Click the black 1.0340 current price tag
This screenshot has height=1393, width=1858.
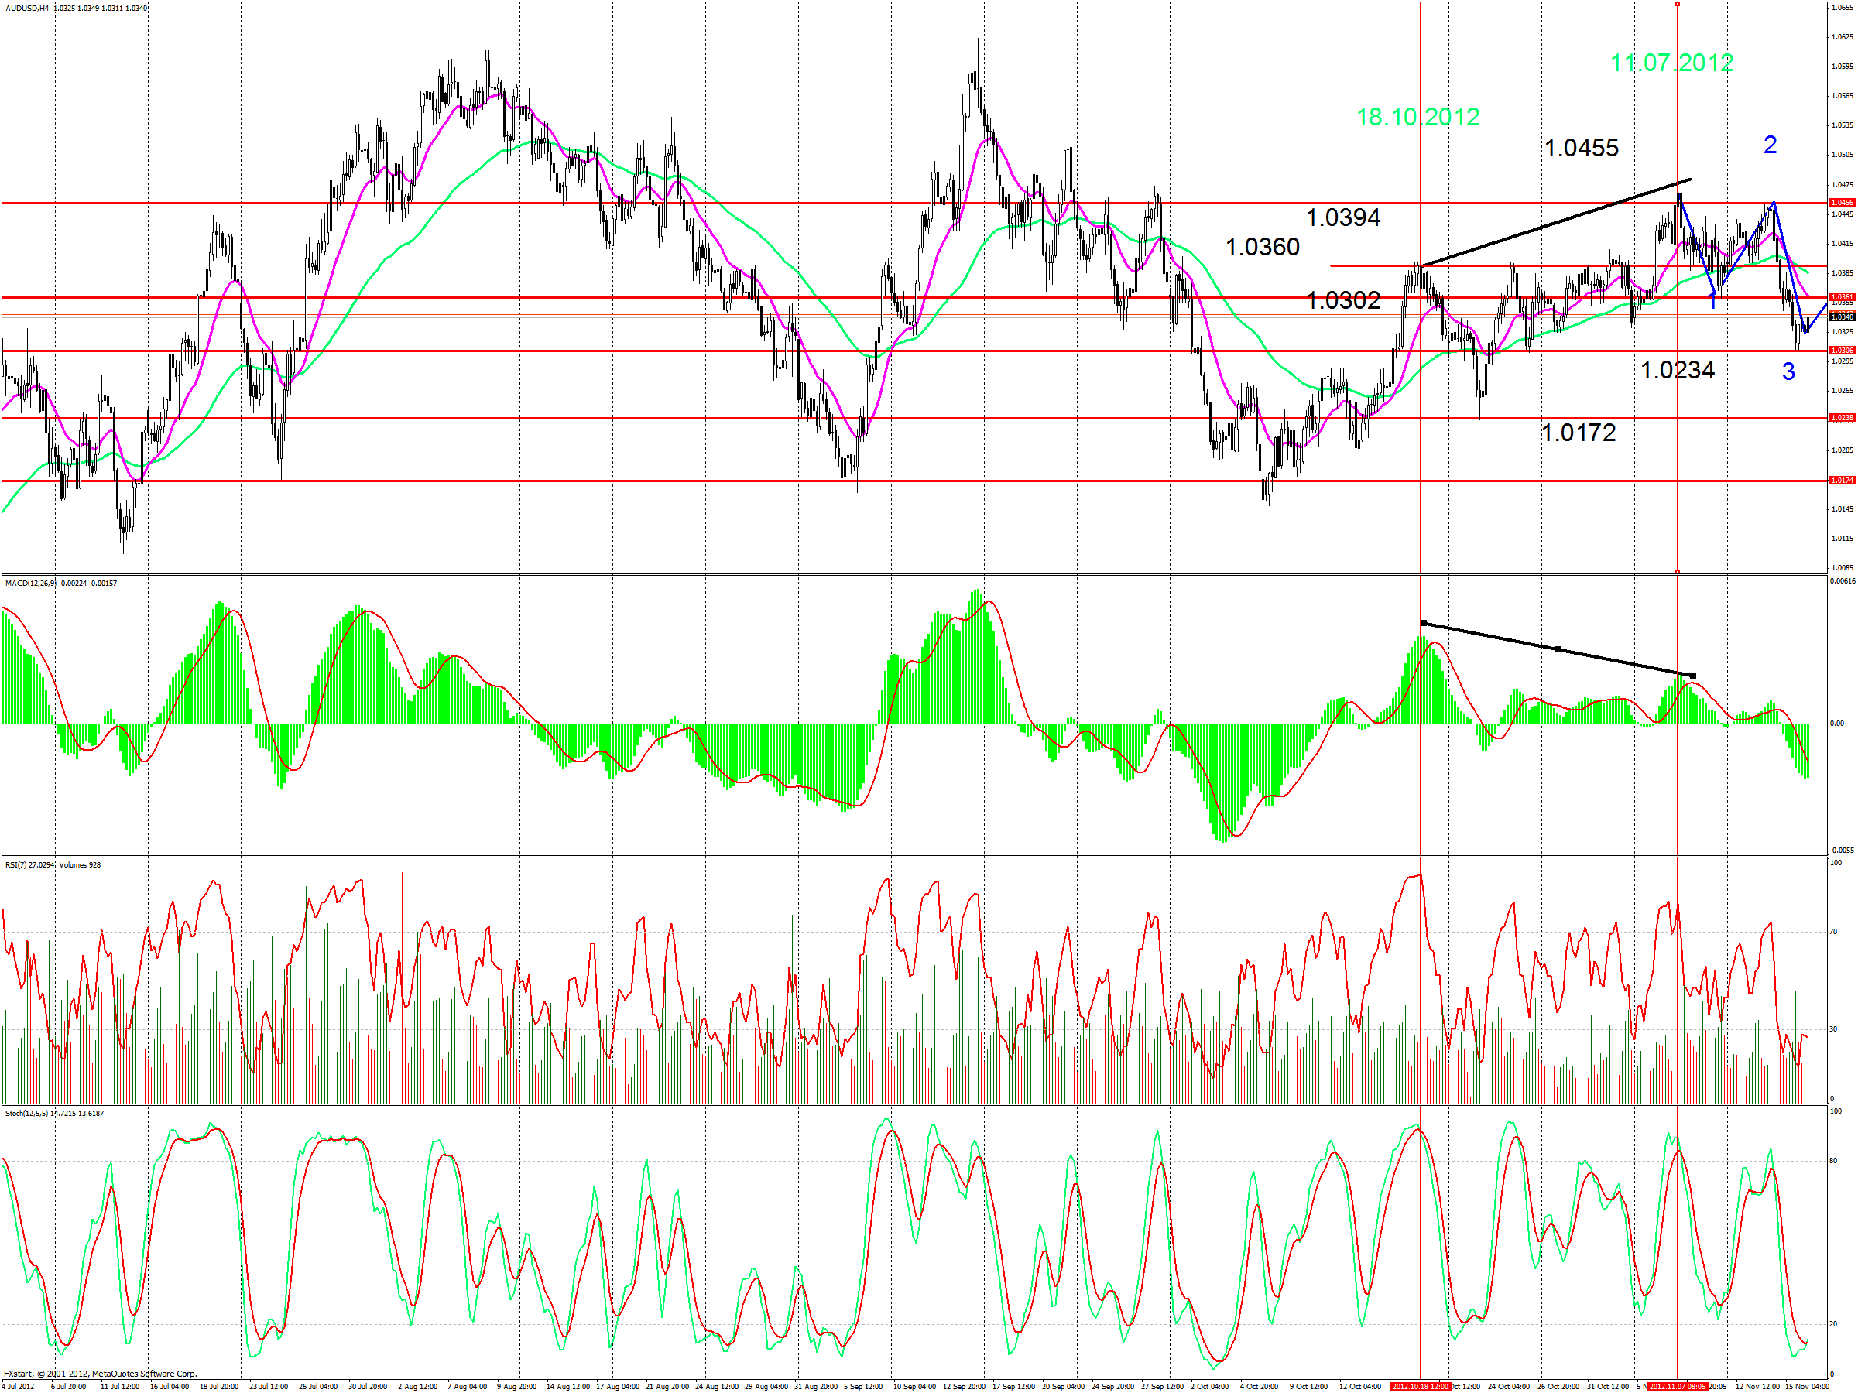click(x=1842, y=317)
